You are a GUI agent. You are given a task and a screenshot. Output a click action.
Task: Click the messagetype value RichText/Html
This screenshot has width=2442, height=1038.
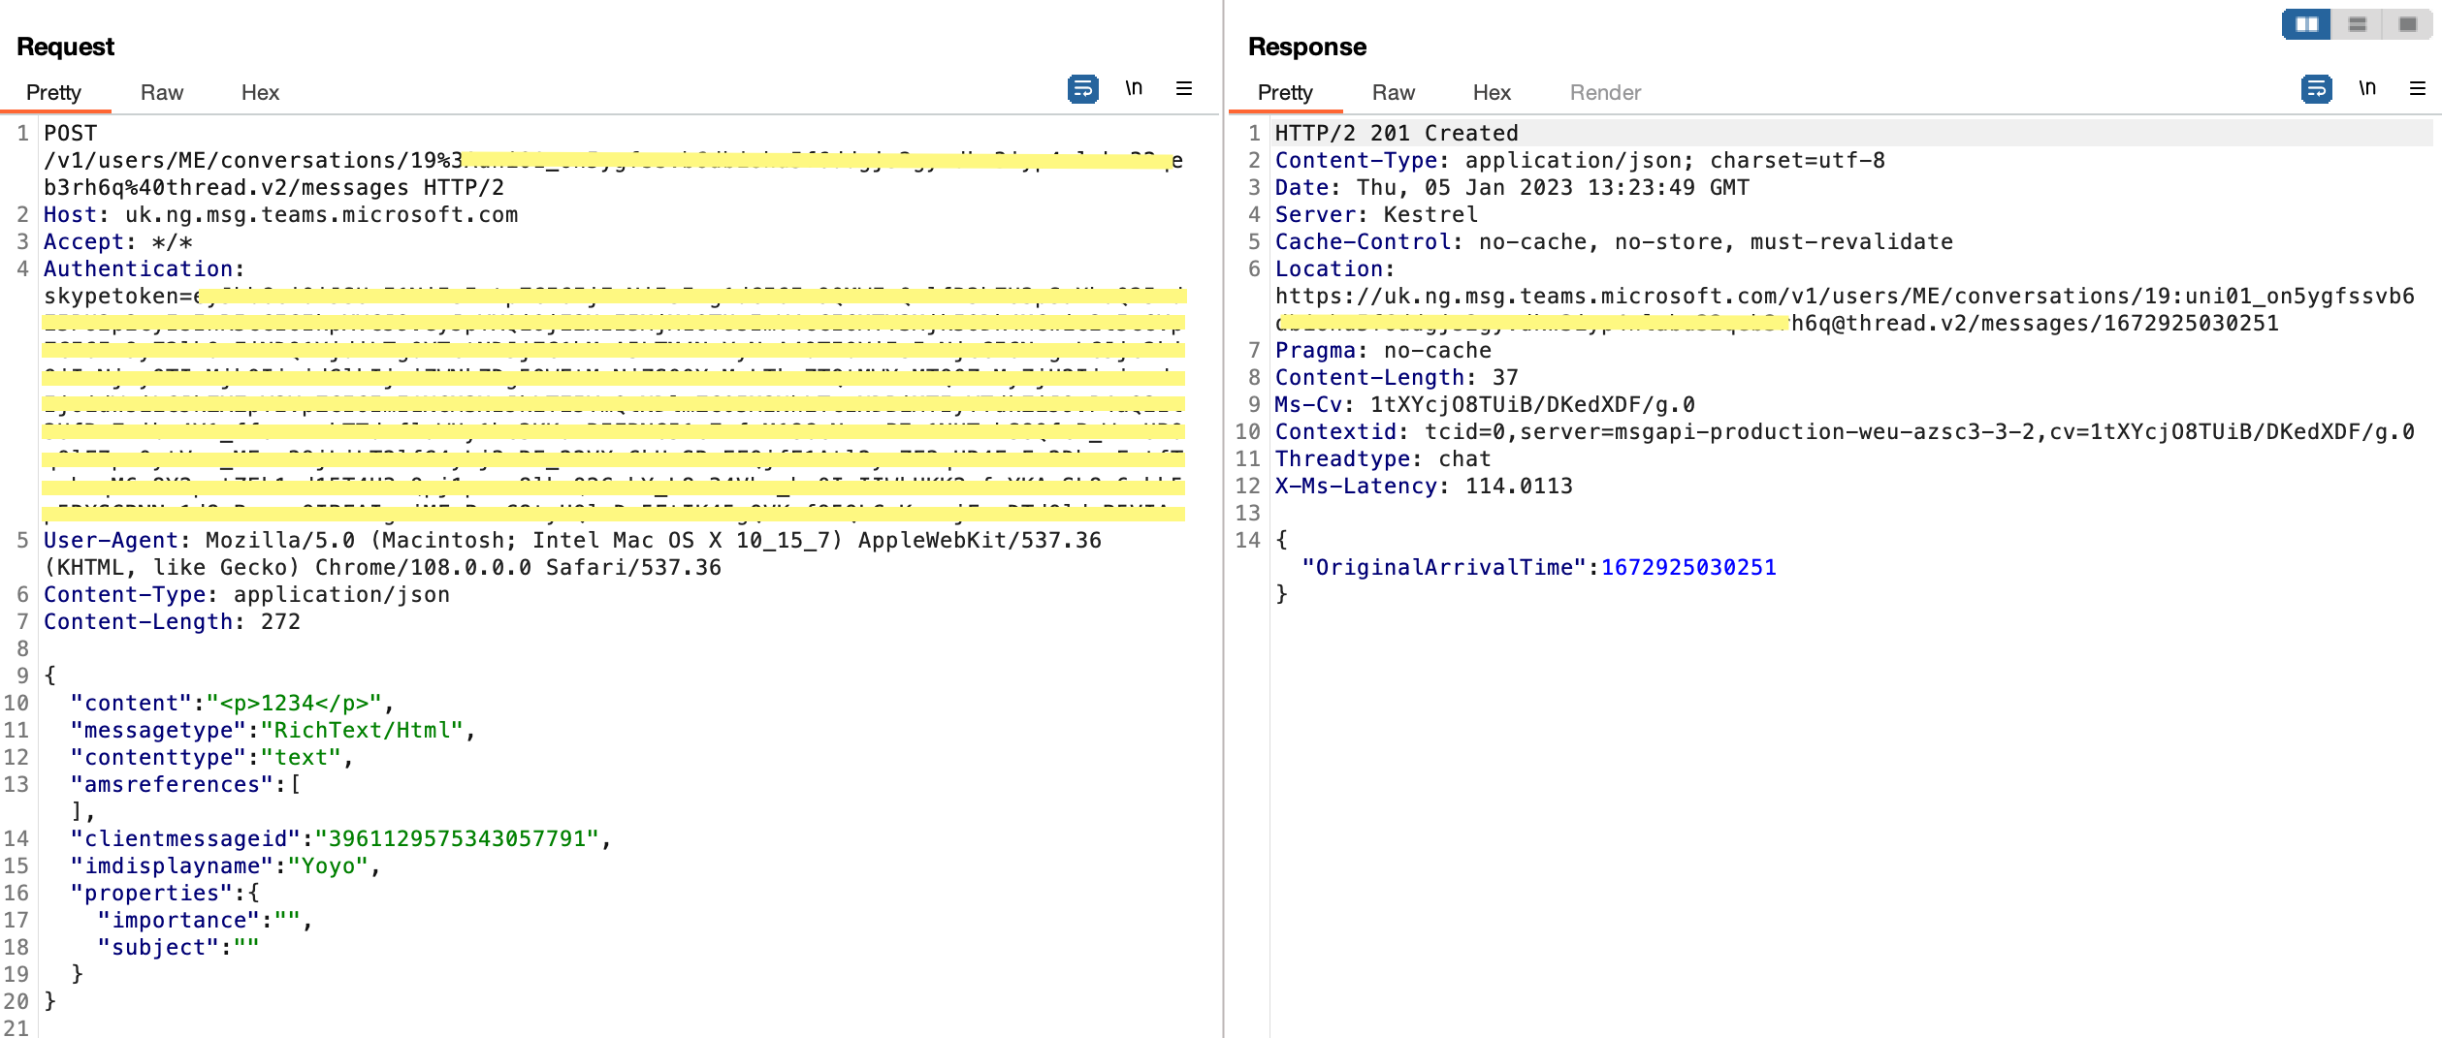pos(362,731)
